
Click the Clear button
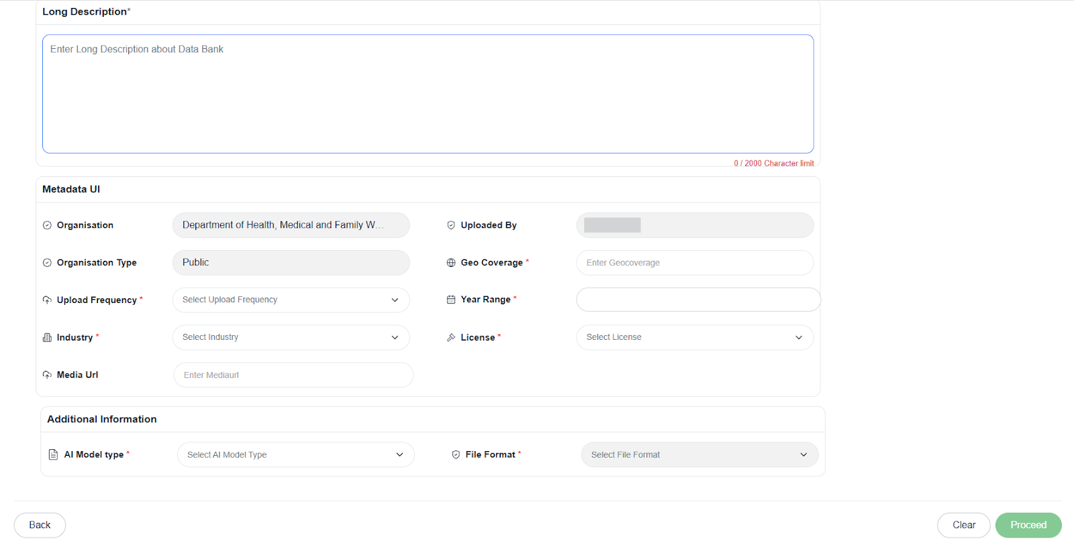[x=963, y=525]
